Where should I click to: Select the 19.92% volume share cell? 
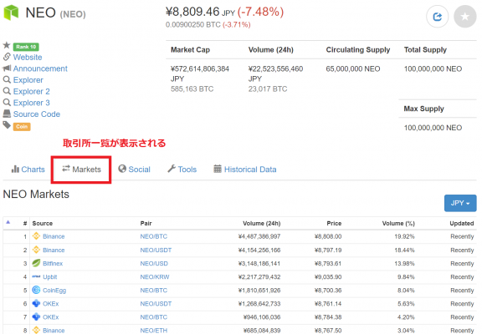click(404, 236)
